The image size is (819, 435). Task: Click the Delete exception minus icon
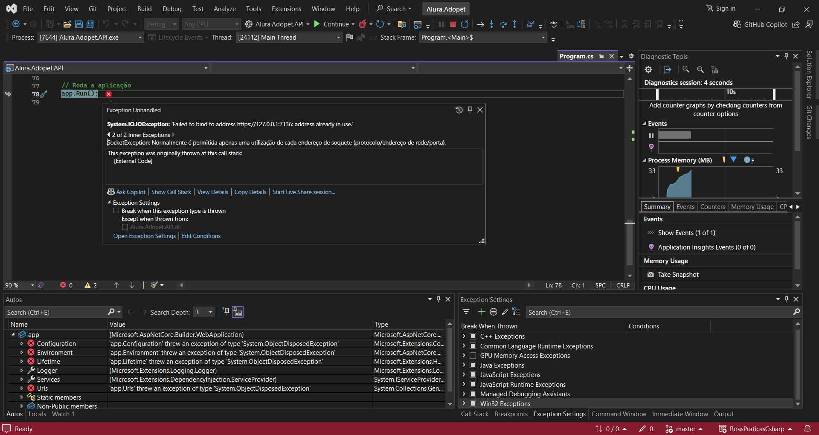click(x=494, y=312)
